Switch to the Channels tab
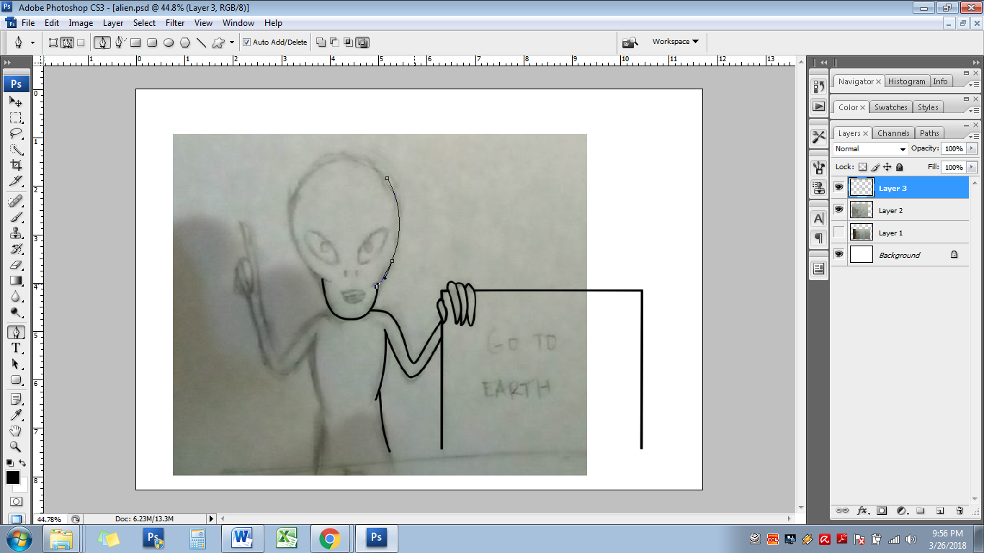 [x=893, y=133]
